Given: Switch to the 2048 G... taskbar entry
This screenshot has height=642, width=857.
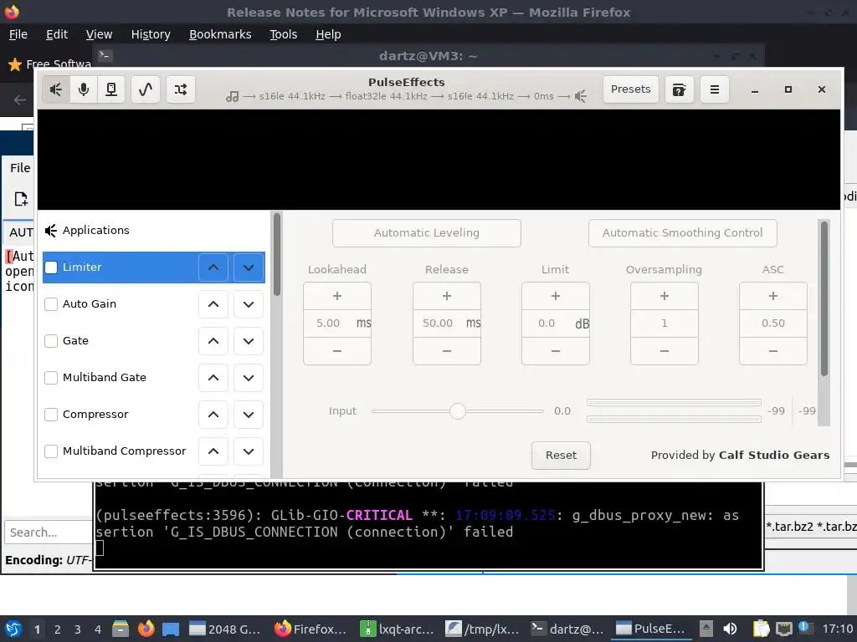Looking at the screenshot, I should coord(226,629).
